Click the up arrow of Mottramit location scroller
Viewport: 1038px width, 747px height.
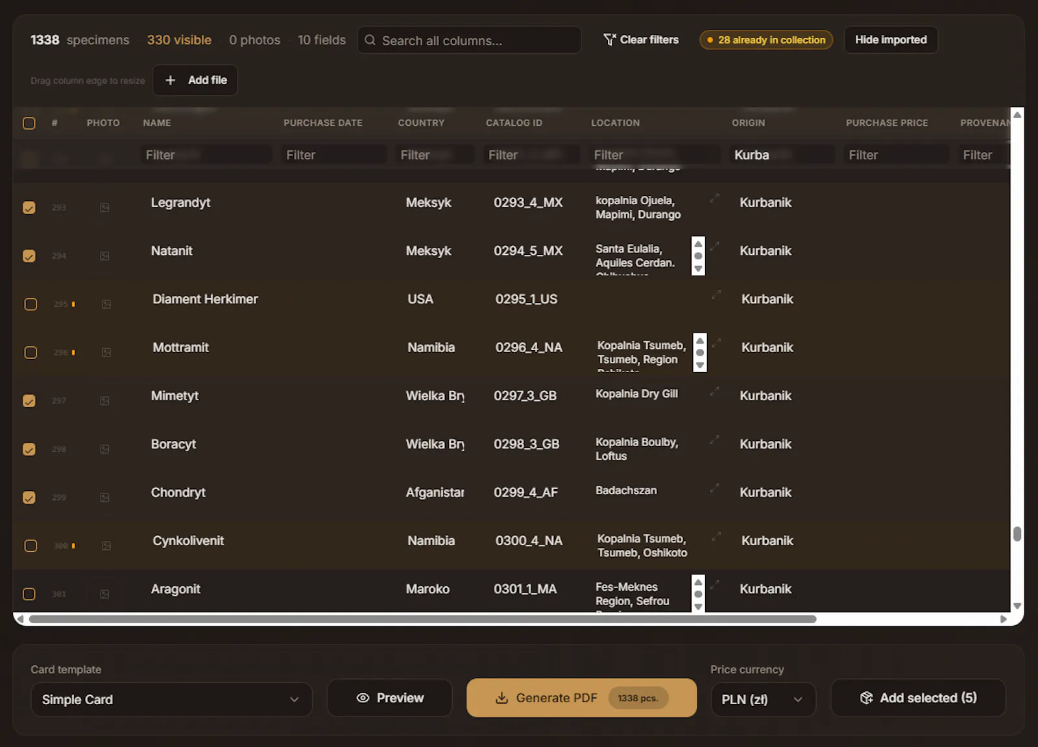click(x=700, y=340)
